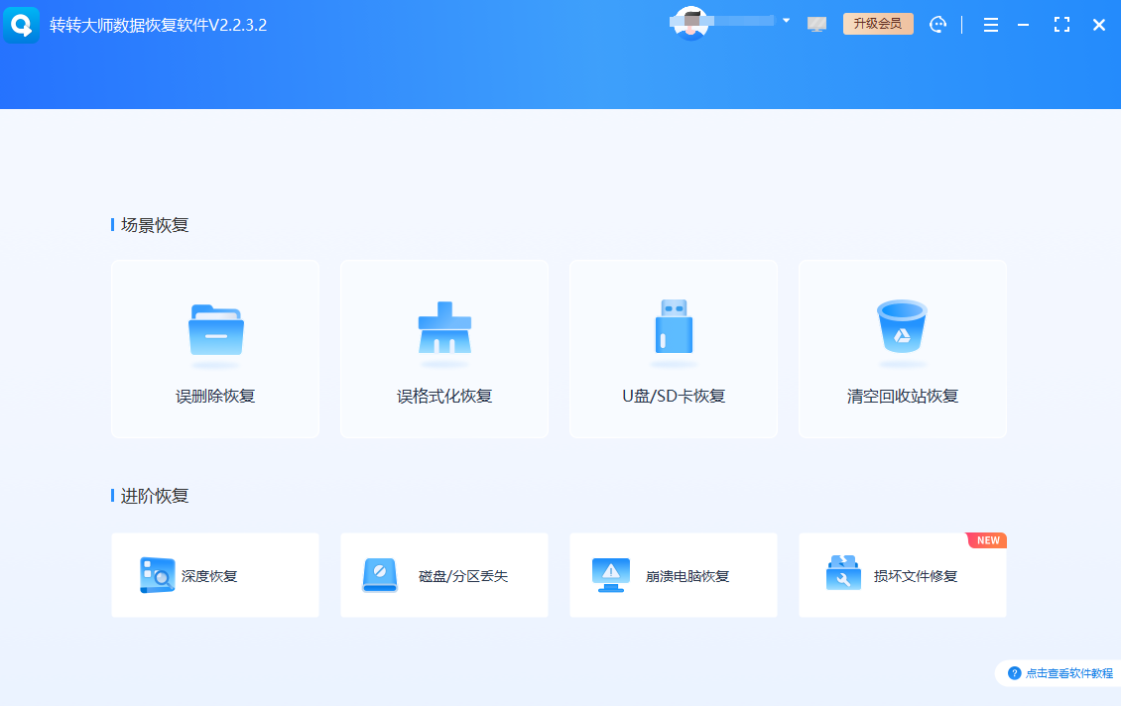Open the new 损坏文件修复 file repair tool
Screen dimensions: 1121x706
[903, 575]
